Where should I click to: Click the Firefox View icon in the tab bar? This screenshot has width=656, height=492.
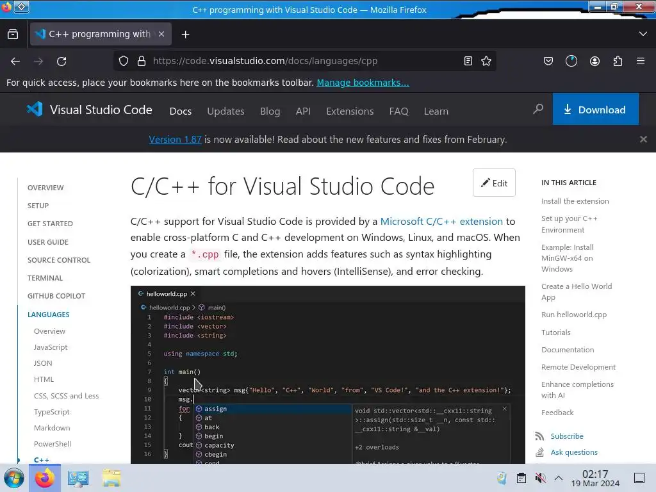[13, 35]
